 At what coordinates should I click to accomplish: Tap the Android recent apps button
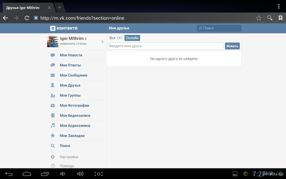pyautogui.click(x=45, y=174)
